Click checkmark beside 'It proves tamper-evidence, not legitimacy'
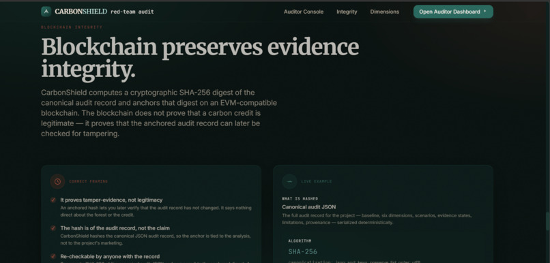Image resolution: width=550 pixels, height=263 pixels. pos(53,200)
